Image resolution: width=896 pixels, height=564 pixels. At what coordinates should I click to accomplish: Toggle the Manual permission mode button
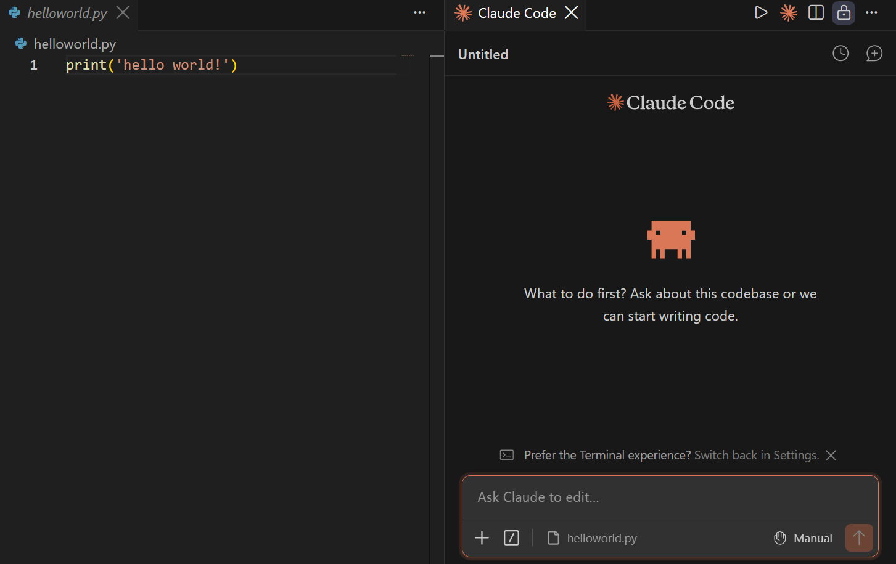point(803,538)
